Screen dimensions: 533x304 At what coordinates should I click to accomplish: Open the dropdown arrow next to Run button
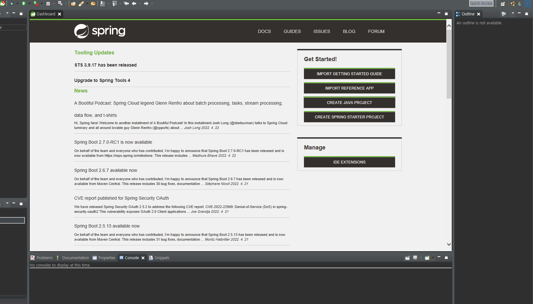(x=29, y=4)
